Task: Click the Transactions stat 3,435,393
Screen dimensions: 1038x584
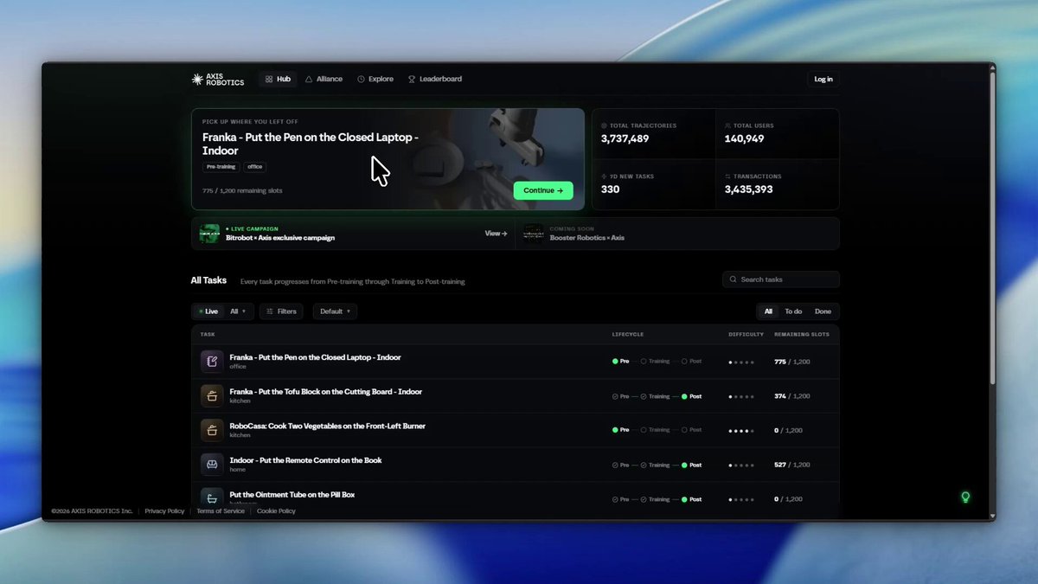Action: (749, 189)
